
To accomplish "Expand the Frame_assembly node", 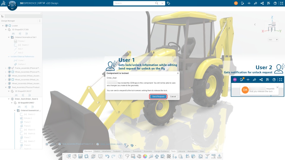I will pyautogui.click(x=6, y=68).
